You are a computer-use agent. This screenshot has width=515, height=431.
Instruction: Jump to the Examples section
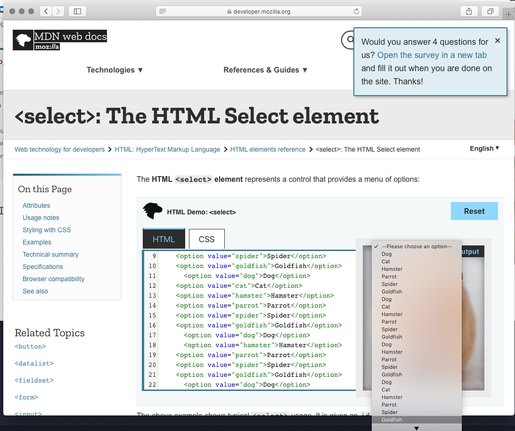coord(37,242)
